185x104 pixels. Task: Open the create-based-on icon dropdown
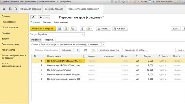click(x=73, y=29)
